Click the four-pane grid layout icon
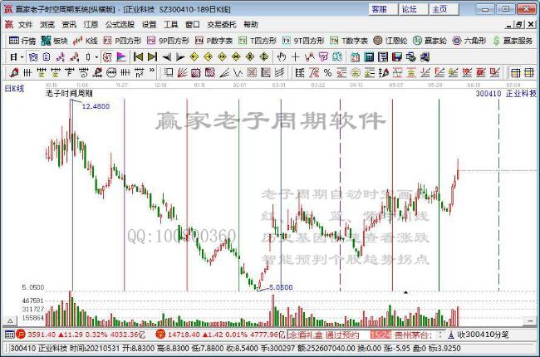540x357 pixels. pyautogui.click(x=516, y=72)
